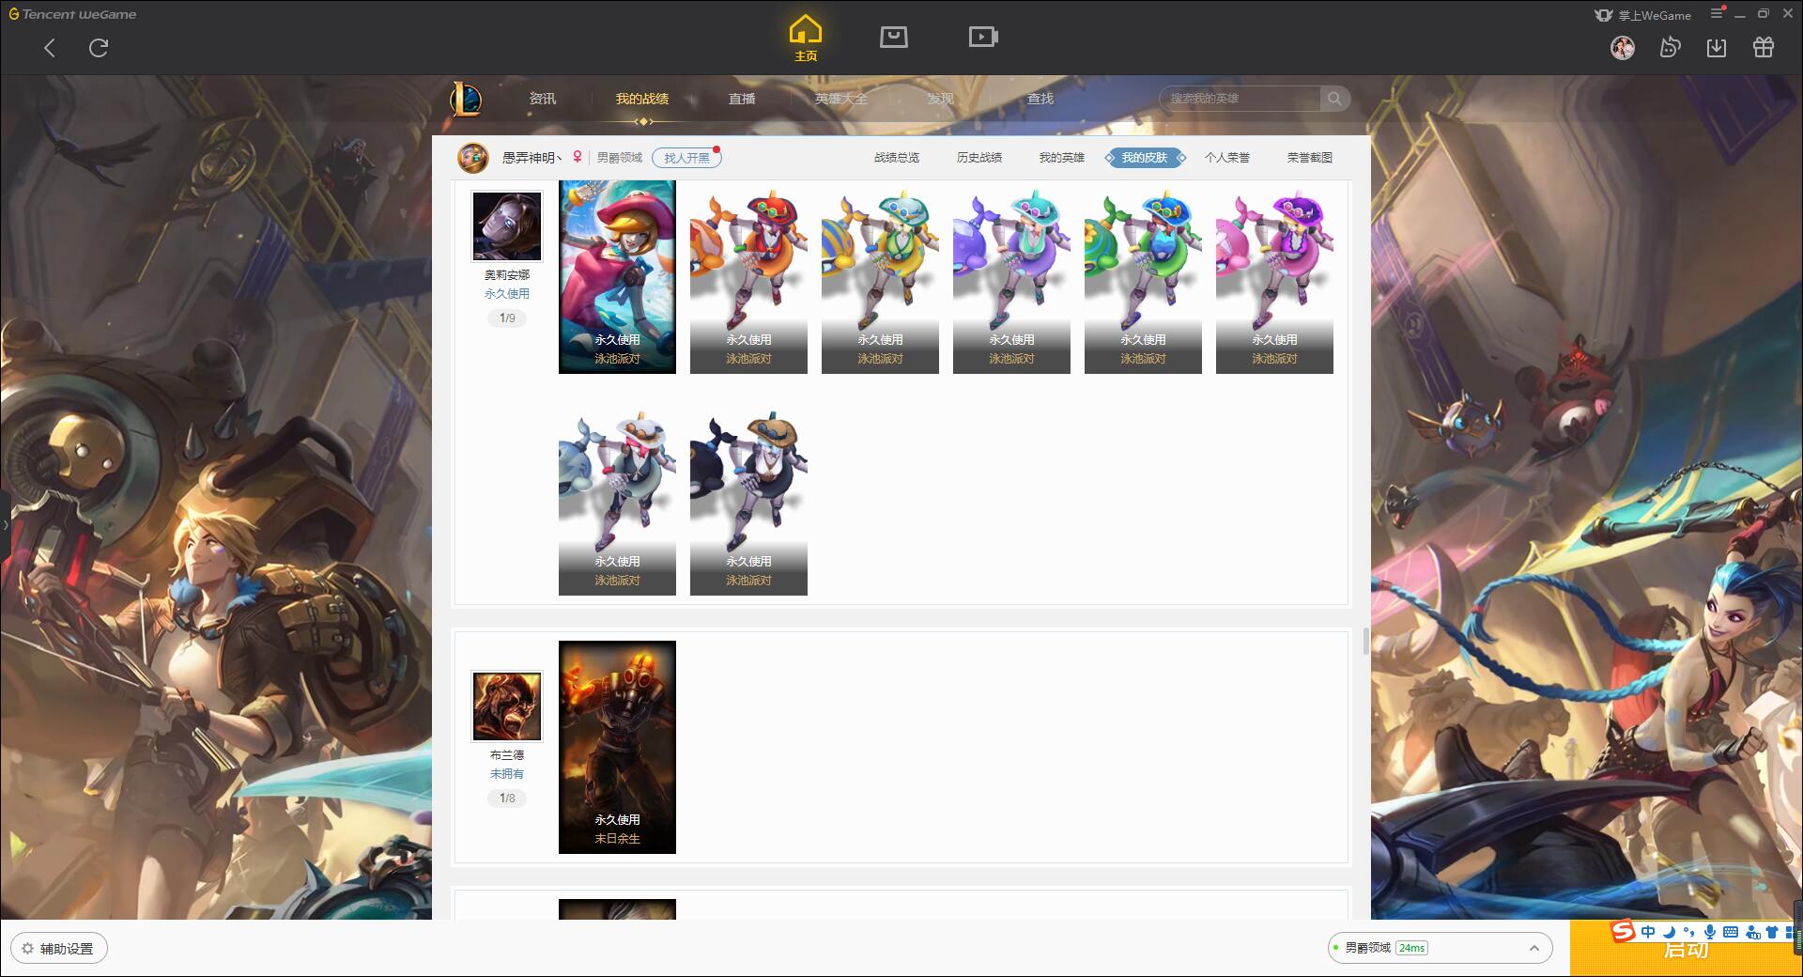Click the 1/9 skin count badge
Image resolution: width=1803 pixels, height=977 pixels.
[507, 318]
